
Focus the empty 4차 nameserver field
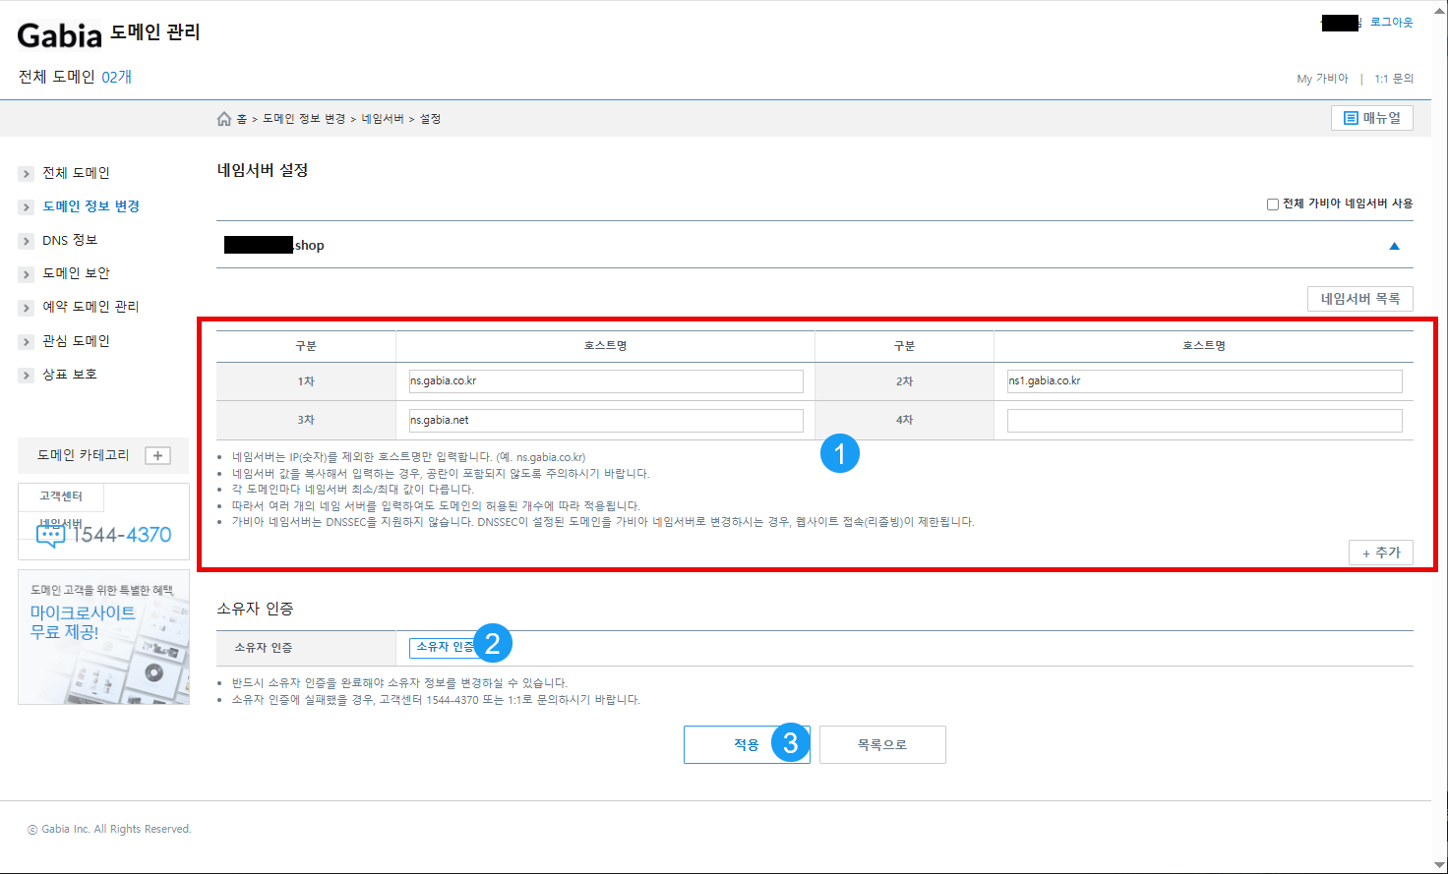click(1205, 421)
